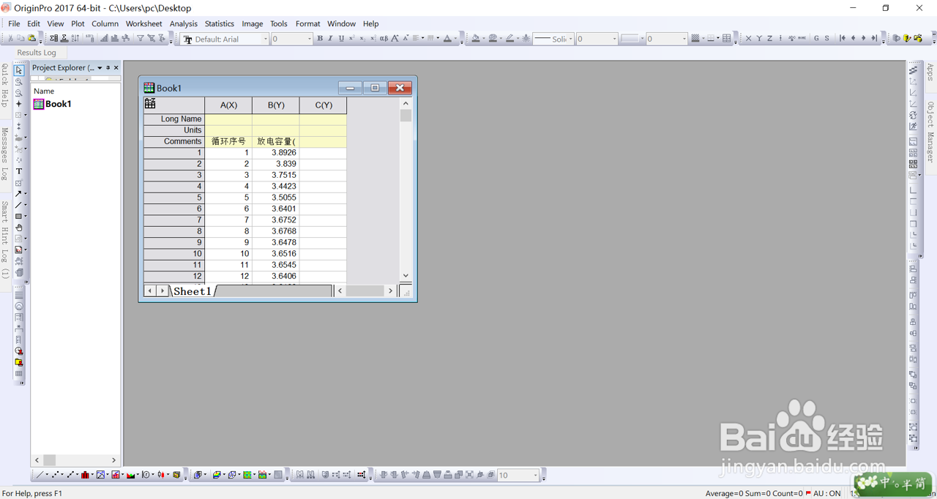Image resolution: width=937 pixels, height=499 pixels.
Task: Click Move to Last arrow icon
Action: coord(873,39)
